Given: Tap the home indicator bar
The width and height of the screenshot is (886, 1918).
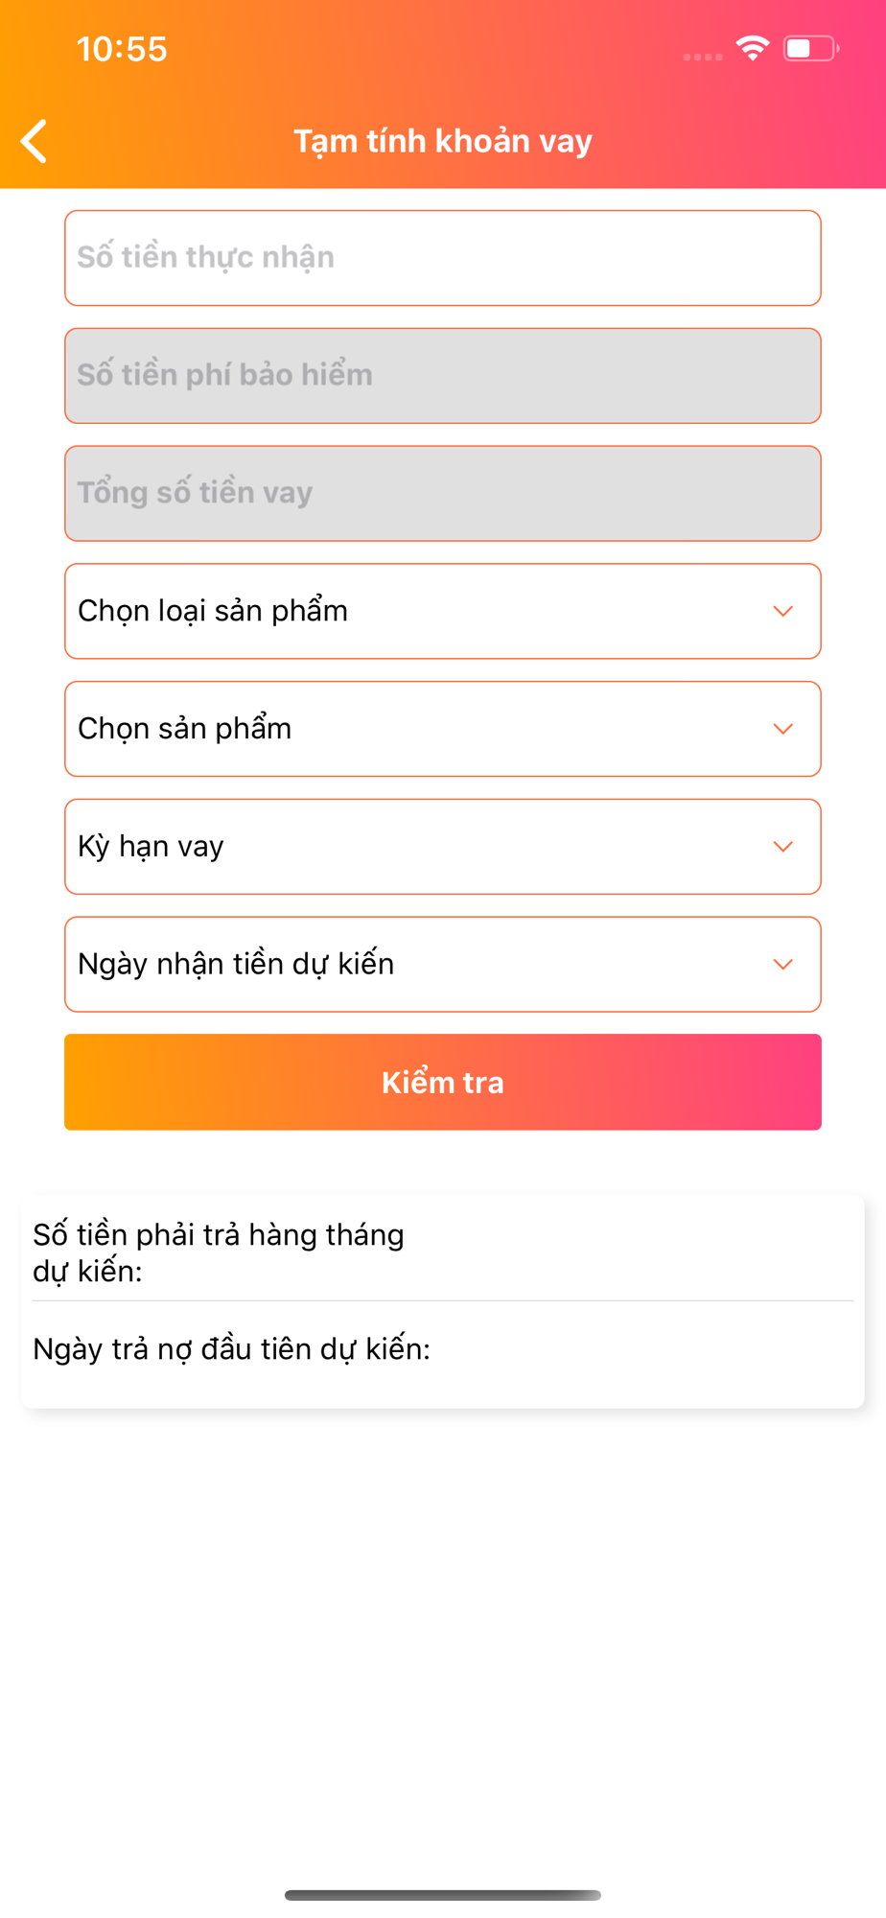Looking at the screenshot, I should tap(443, 1895).
